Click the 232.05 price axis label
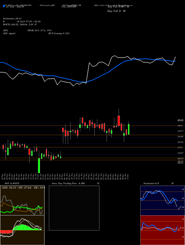 181,137
